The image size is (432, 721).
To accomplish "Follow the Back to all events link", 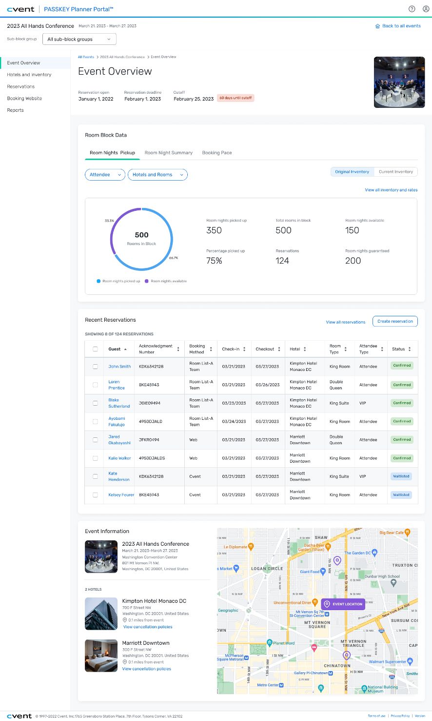I will (x=398, y=26).
